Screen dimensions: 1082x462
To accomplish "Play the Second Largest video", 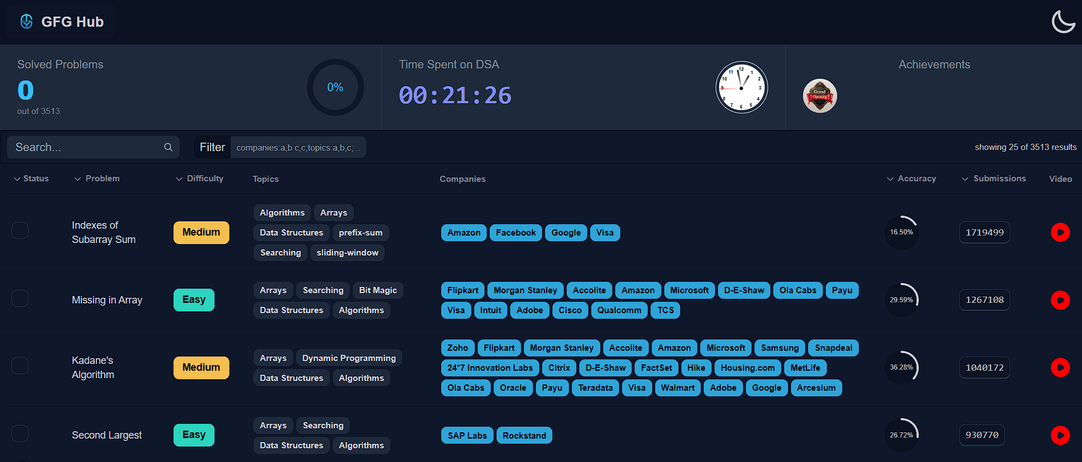I will [1060, 435].
